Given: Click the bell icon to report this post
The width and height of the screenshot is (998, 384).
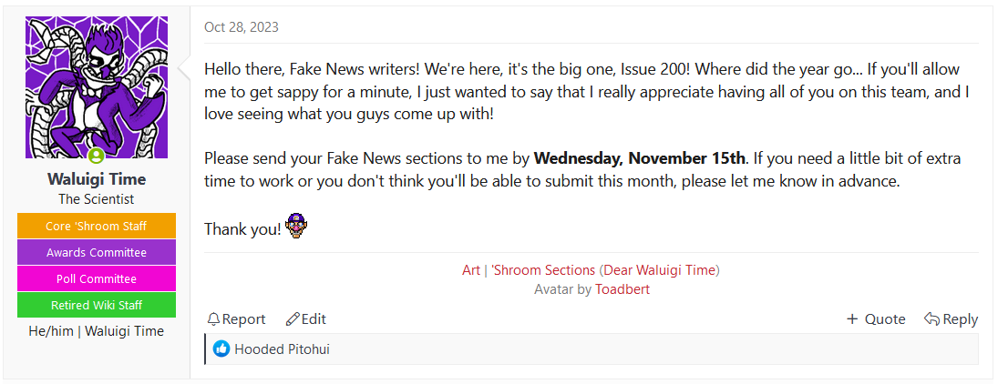Looking at the screenshot, I should click(214, 319).
